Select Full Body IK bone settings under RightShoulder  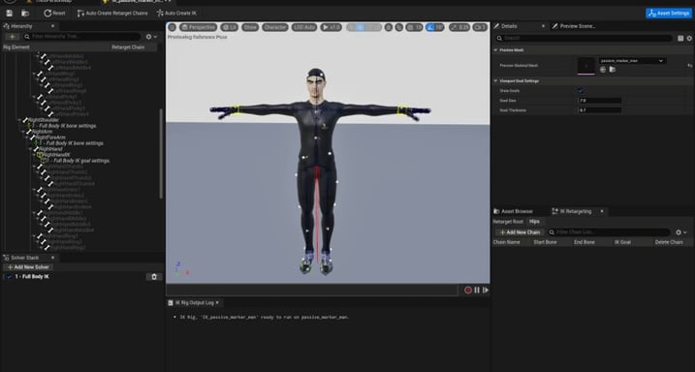pyautogui.click(x=64, y=126)
